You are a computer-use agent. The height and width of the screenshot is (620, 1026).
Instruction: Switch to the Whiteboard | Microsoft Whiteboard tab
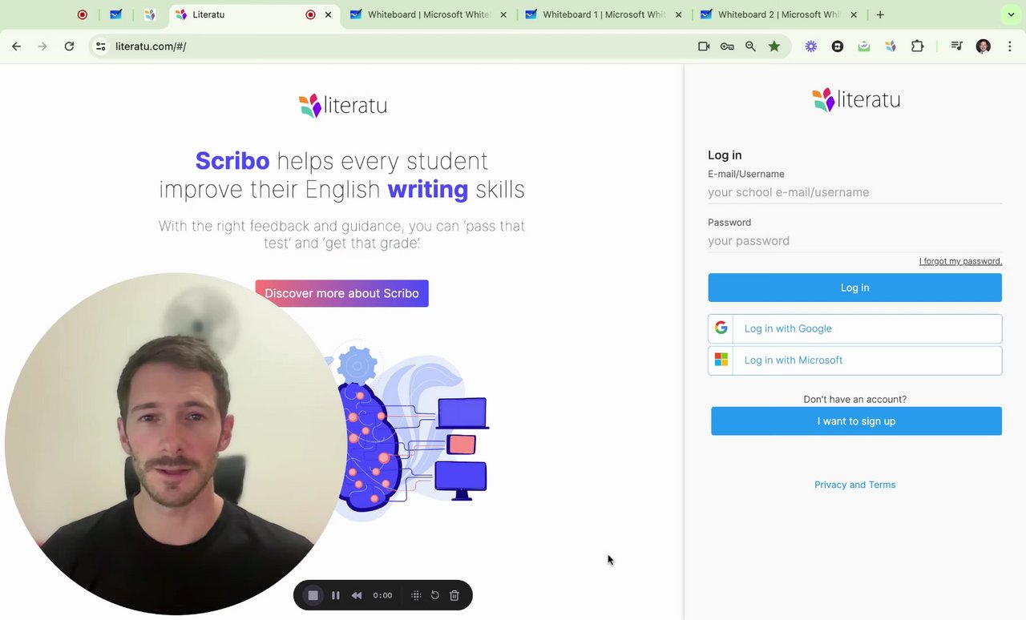(x=429, y=14)
